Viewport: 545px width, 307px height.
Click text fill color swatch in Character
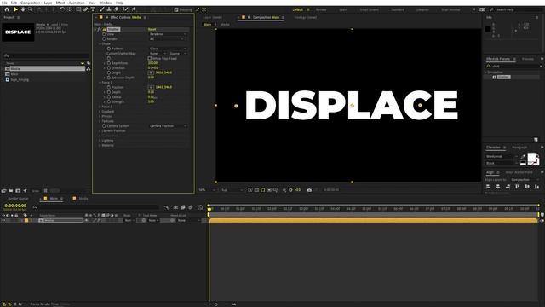531,158
